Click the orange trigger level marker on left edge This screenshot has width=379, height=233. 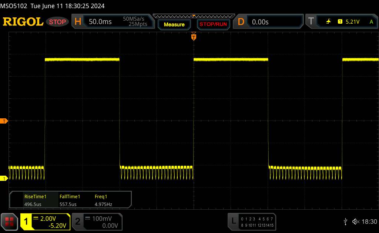[x=4, y=121]
